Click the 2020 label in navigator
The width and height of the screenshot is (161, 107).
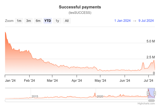(100, 96)
